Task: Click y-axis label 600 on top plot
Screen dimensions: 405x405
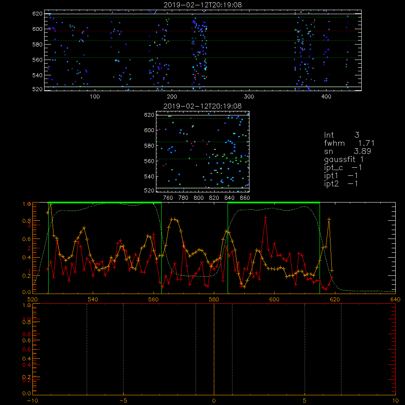Action: [37, 29]
